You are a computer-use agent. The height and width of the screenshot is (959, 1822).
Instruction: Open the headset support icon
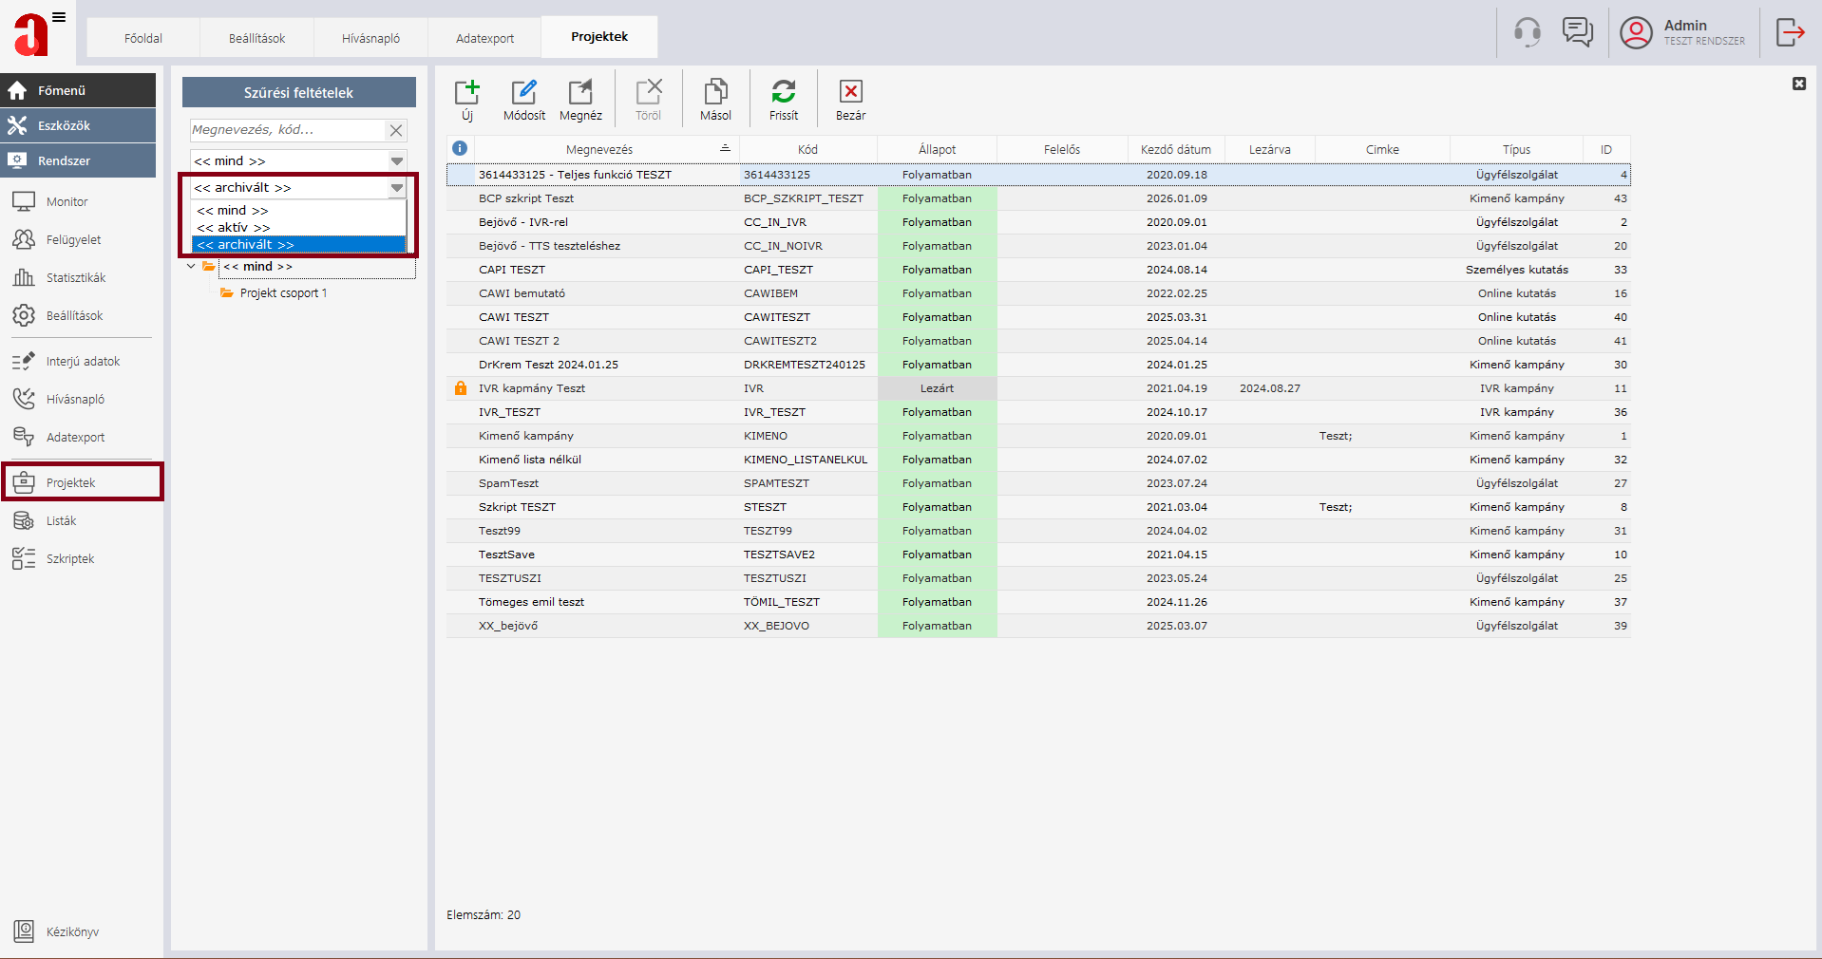point(1527,32)
